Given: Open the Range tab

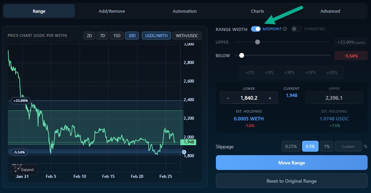Looking at the screenshot, I should (39, 11).
